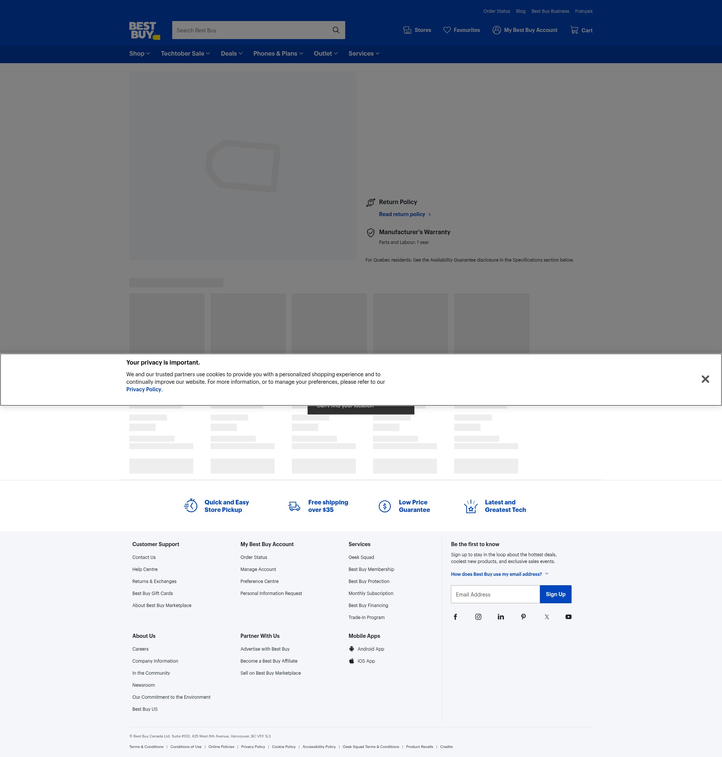Open Best Buy X profile
This screenshot has height=757, width=722.
coord(546,617)
